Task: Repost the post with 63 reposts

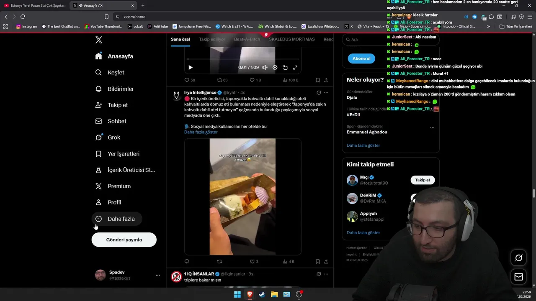Action: [222, 80]
